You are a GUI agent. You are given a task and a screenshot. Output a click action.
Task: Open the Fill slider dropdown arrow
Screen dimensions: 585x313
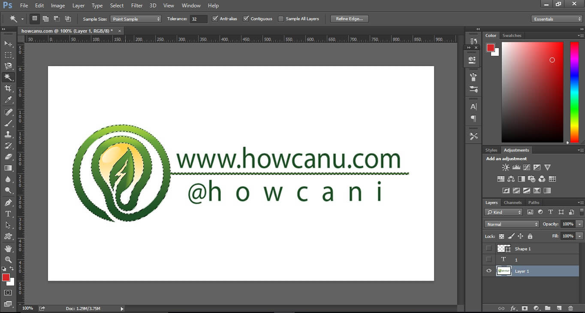pyautogui.click(x=579, y=236)
